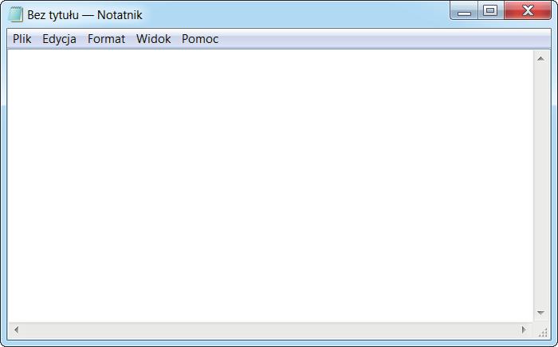
Task: Click inside the empty text editing area
Action: pyautogui.click(x=270, y=185)
